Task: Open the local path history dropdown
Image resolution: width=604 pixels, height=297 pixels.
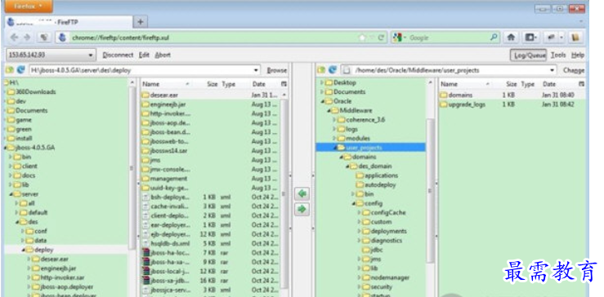Action: pyautogui.click(x=256, y=70)
